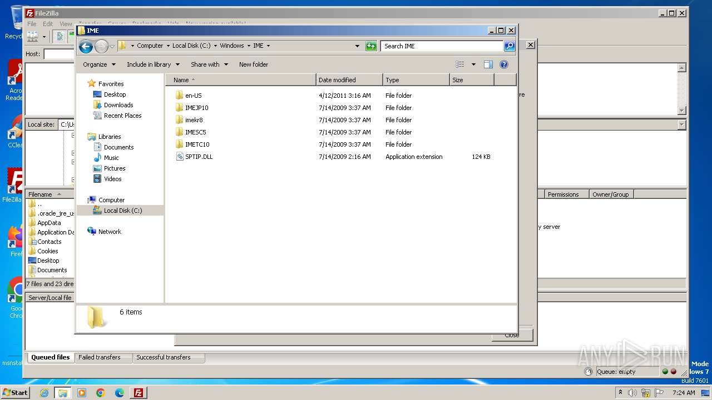Show the preview pane
Viewport: 712px width, 400px height.
488,64
